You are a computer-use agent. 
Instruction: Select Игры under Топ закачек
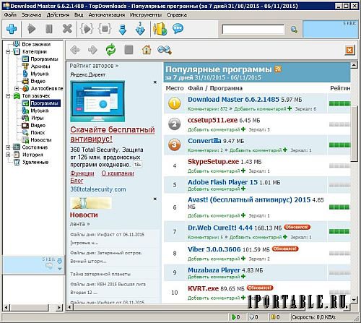[38, 118]
